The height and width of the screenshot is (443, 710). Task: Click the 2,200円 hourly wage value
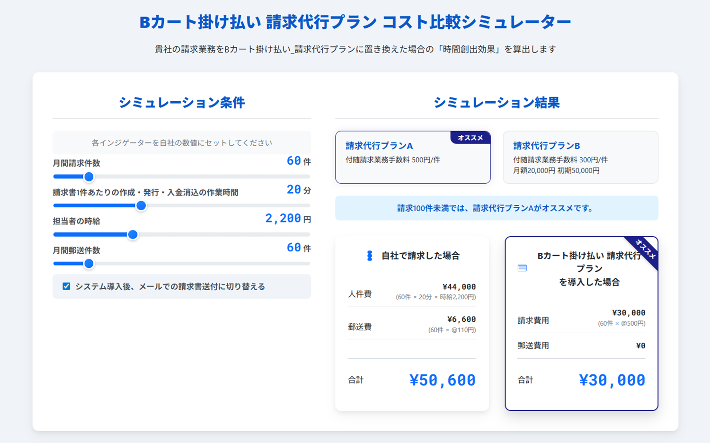coord(288,219)
